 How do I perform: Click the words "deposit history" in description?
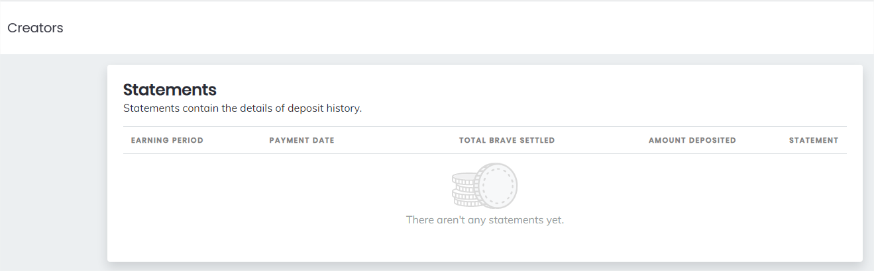[324, 108]
